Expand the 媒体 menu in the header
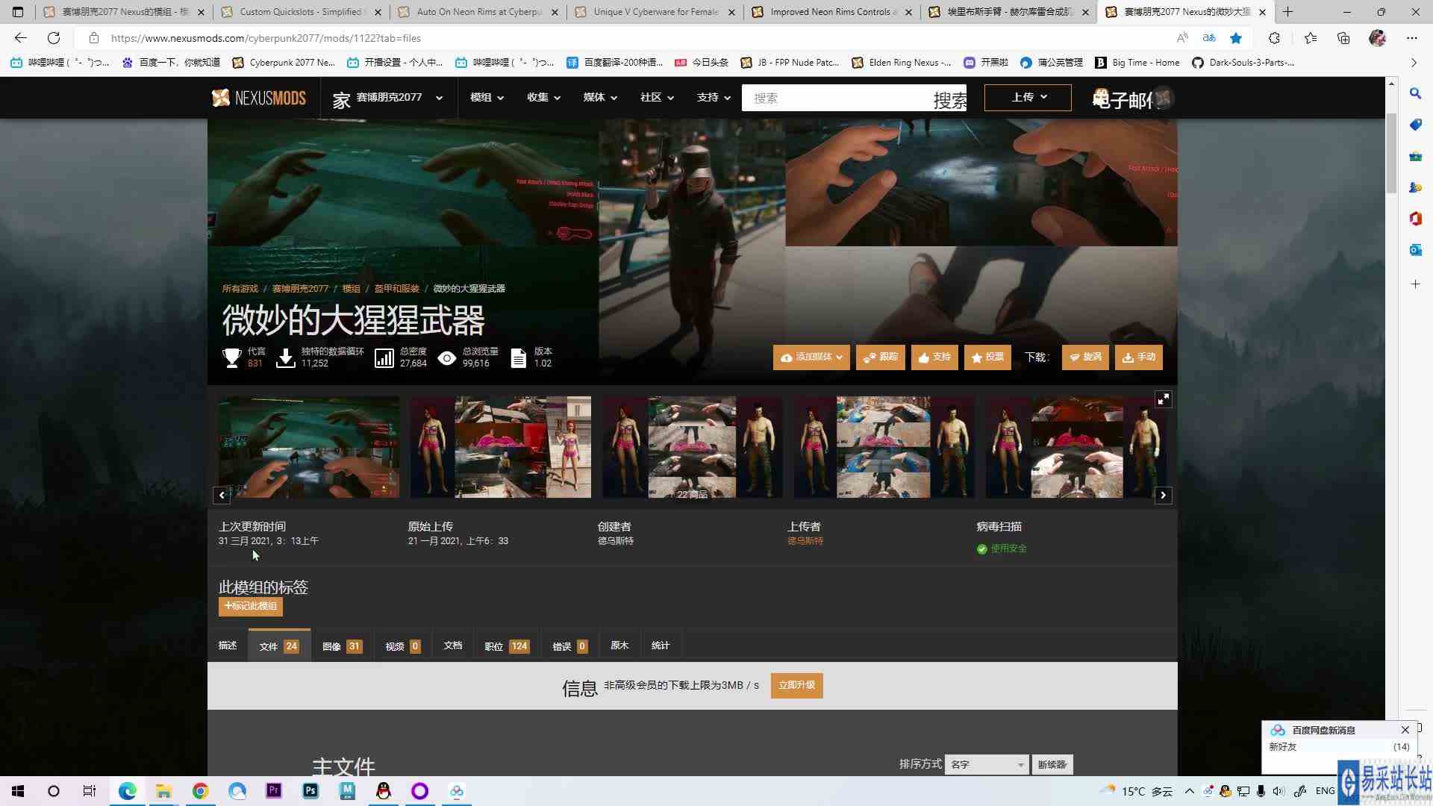 pos(600,98)
